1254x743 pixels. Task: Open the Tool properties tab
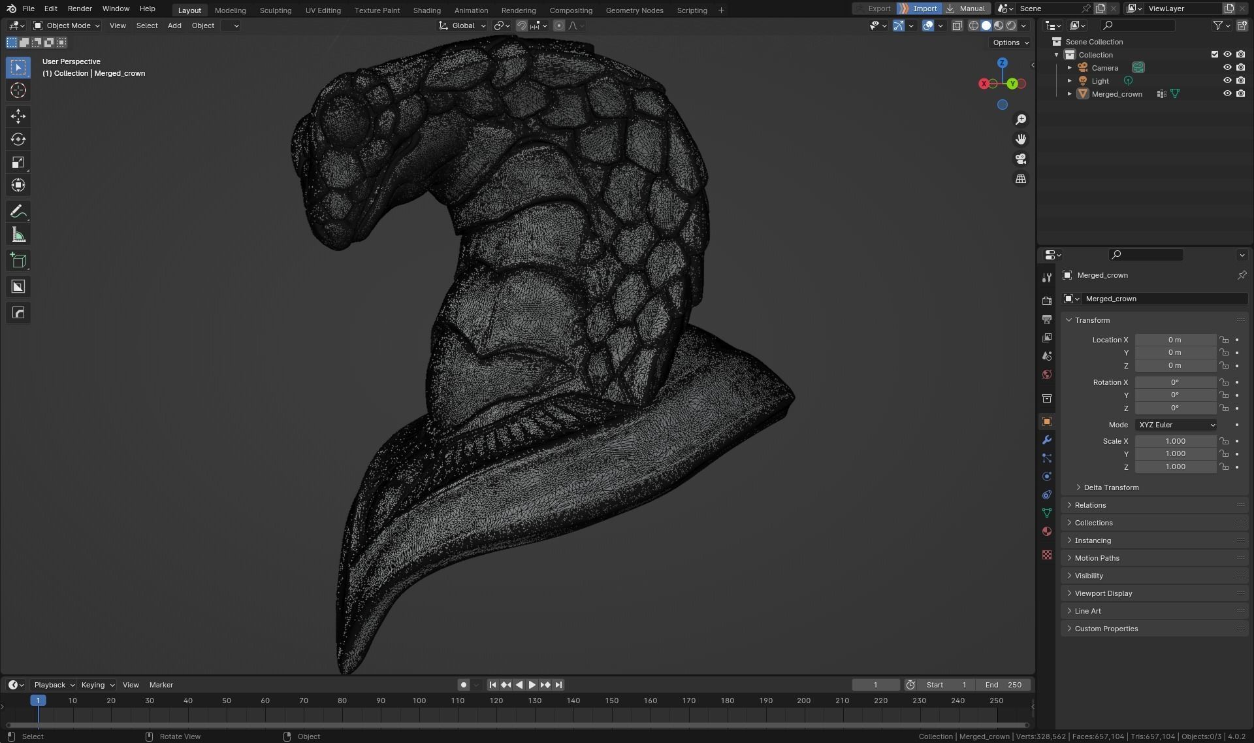[1047, 277]
